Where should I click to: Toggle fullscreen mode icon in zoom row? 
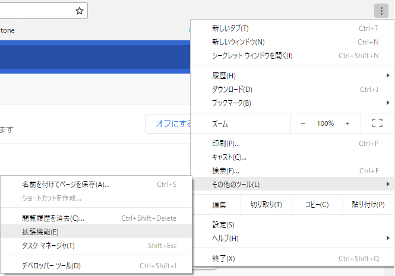(x=377, y=123)
